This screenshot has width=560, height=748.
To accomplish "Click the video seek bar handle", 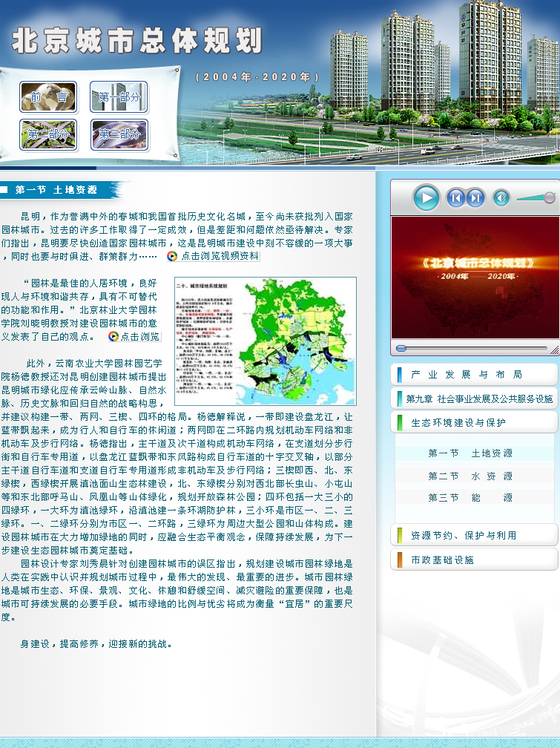I will point(401,348).
